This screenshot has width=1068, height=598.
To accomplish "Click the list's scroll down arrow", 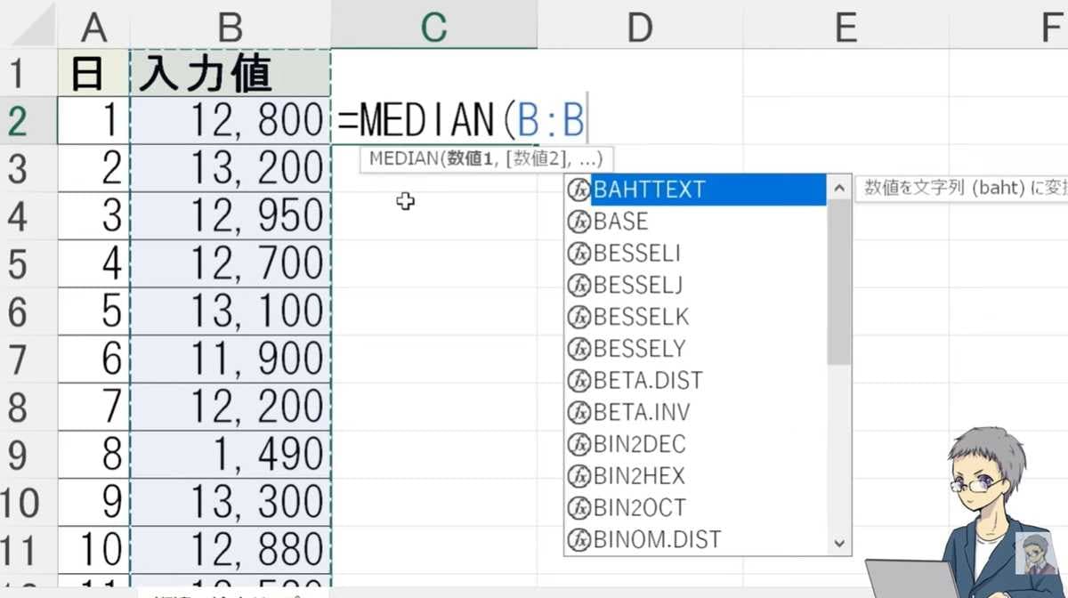I will [838, 542].
